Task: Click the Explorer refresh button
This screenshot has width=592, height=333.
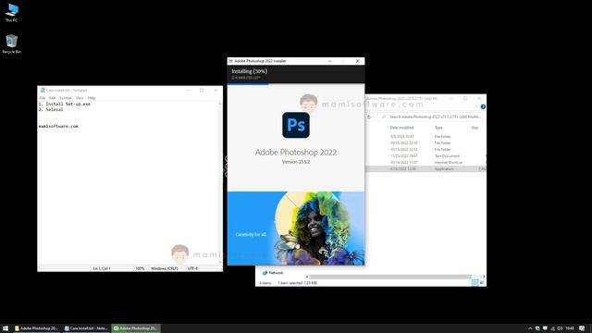Action: (369, 117)
